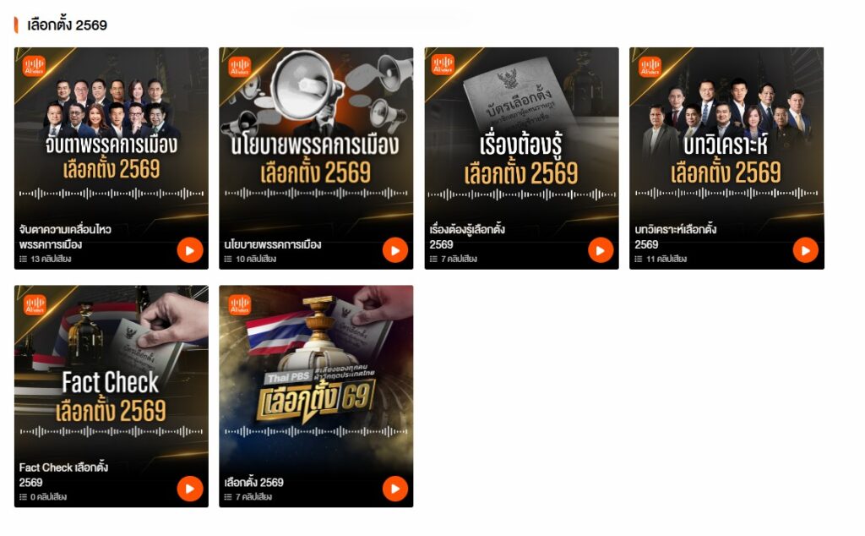The height and width of the screenshot is (536, 865).
Task: Click the 13 คลิปเสียง list icon
Action: [23, 259]
